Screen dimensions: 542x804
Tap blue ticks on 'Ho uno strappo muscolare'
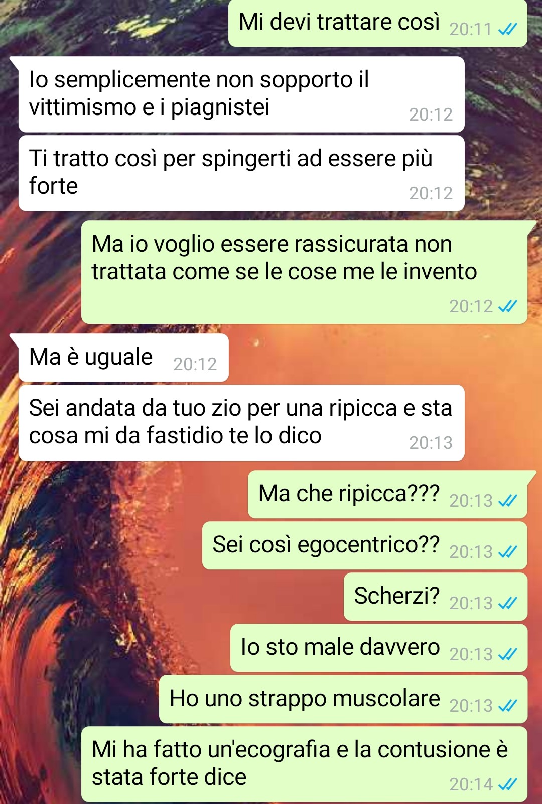click(x=507, y=706)
